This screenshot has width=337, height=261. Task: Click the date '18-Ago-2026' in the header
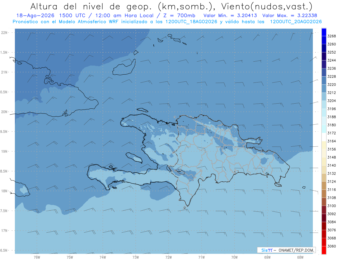pyautogui.click(x=35, y=16)
